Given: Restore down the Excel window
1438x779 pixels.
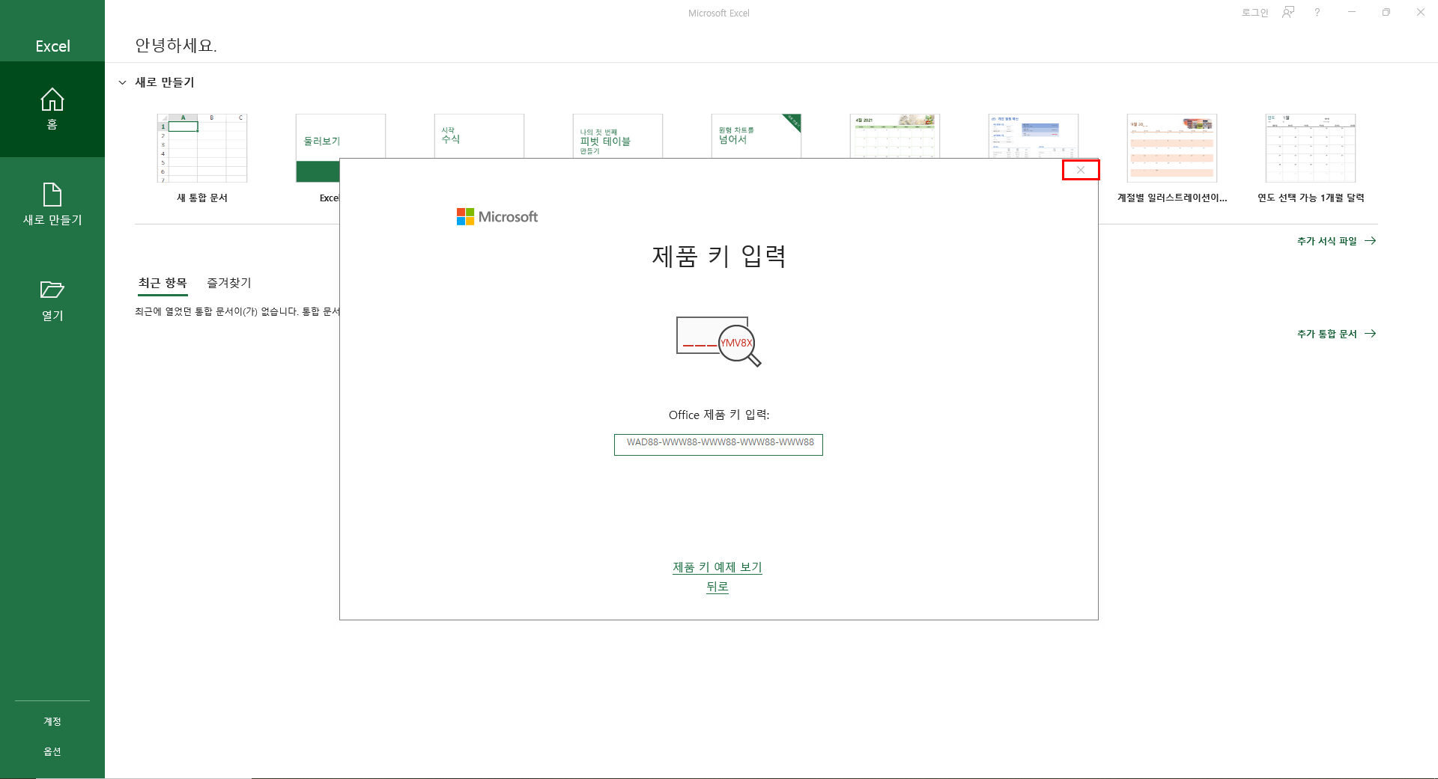Looking at the screenshot, I should pos(1386,12).
